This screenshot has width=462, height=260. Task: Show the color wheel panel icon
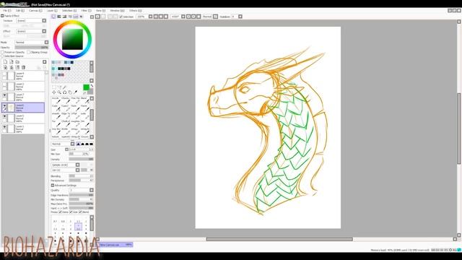click(53, 17)
